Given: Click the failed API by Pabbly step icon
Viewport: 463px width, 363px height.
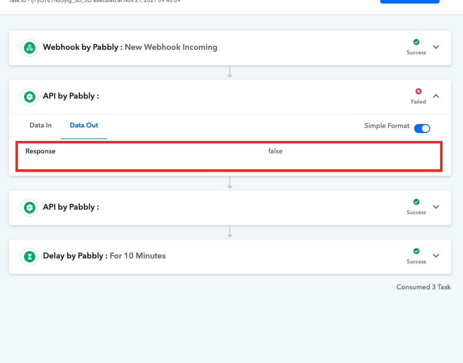Looking at the screenshot, I should point(29,97).
